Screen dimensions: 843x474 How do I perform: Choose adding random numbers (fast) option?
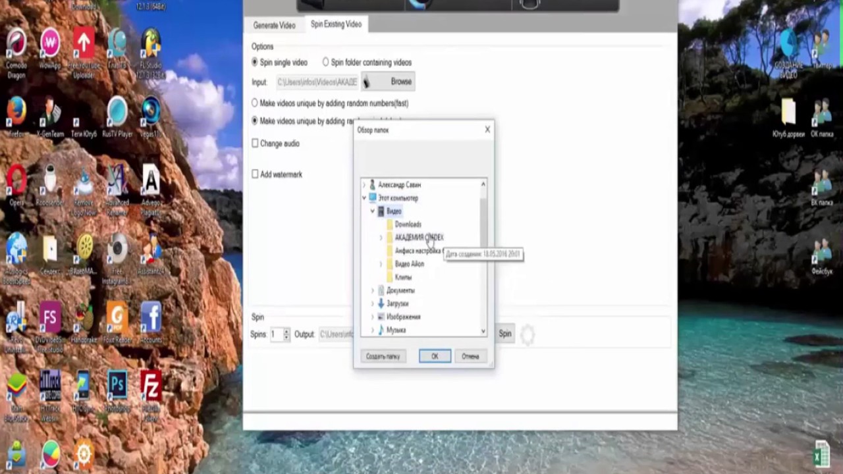point(255,103)
